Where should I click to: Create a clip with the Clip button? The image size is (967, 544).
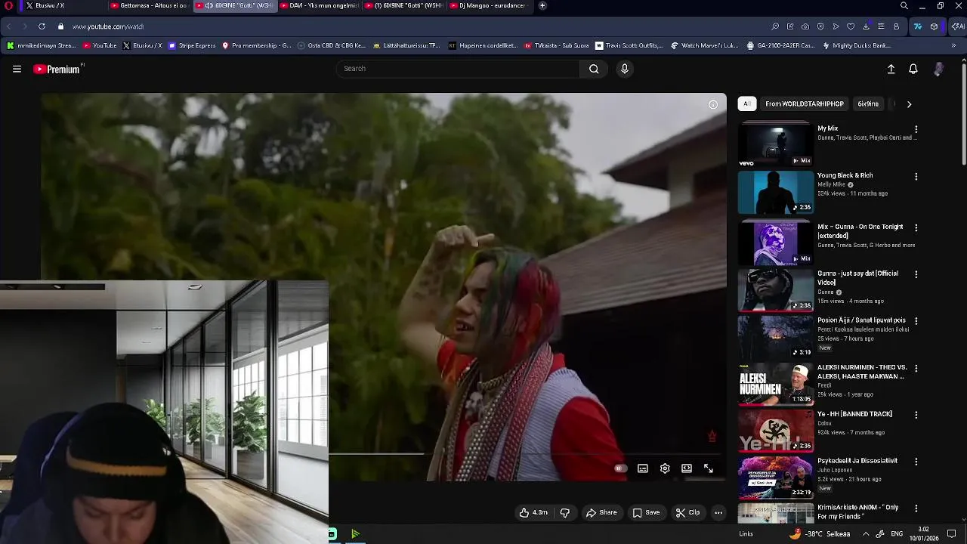point(687,512)
